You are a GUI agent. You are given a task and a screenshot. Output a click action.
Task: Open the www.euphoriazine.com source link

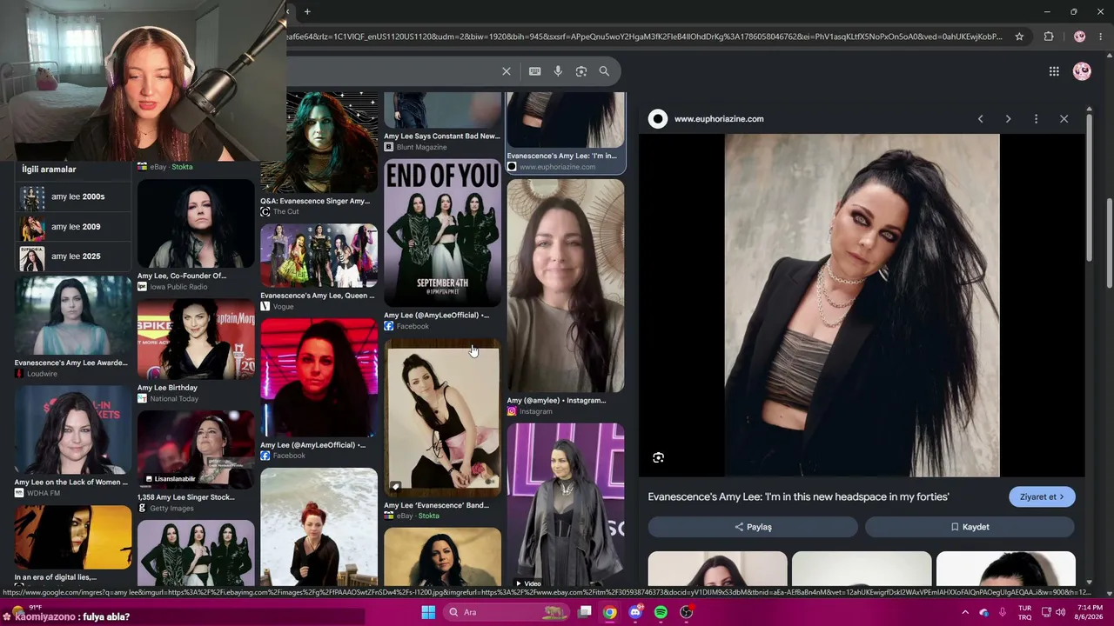point(719,119)
